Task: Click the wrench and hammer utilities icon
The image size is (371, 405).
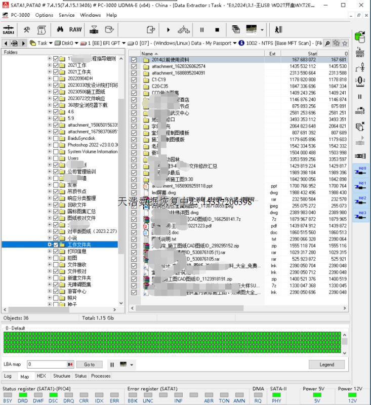Action: pos(27,30)
